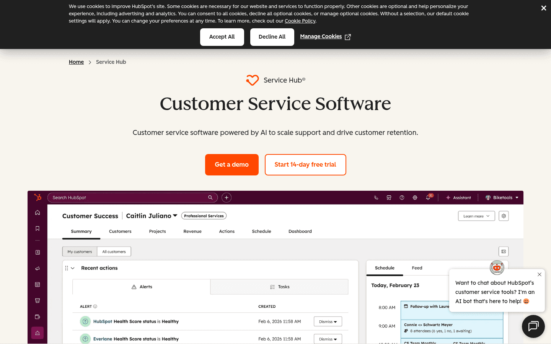Open Dismiss dropdown for the Everlane alert
The height and width of the screenshot is (344, 551).
click(328, 339)
